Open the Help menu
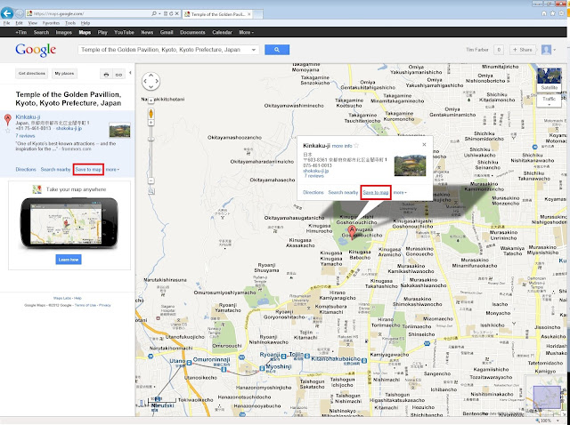Viewport: 570px width, 425px height. (85, 23)
